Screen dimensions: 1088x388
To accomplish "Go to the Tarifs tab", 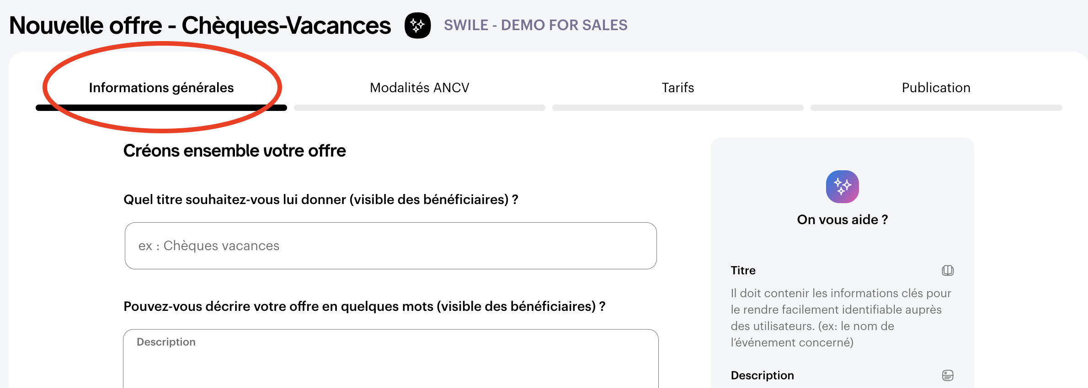I will coord(677,88).
